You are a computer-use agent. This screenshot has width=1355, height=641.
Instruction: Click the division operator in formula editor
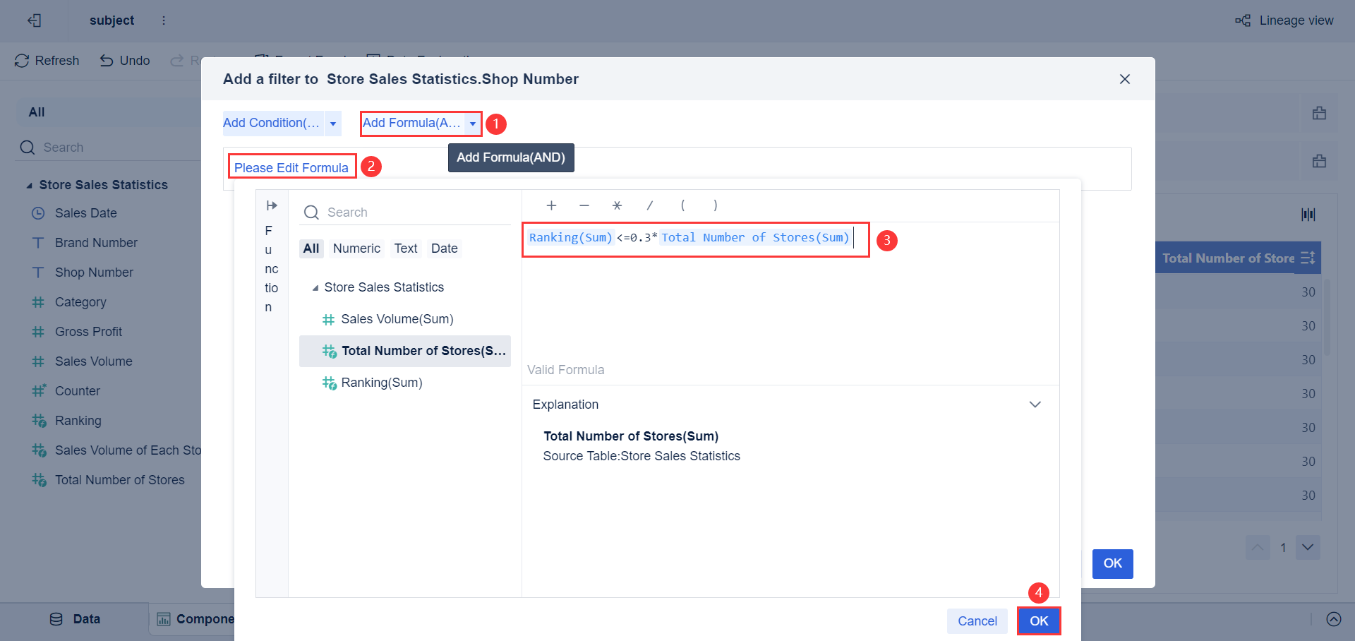coord(650,205)
